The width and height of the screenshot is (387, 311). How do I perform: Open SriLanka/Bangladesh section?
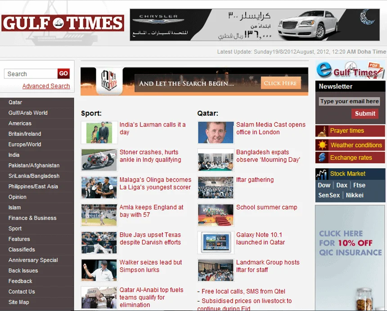(34, 176)
